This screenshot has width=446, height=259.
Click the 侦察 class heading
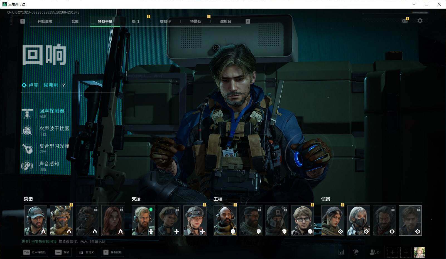pos(326,199)
